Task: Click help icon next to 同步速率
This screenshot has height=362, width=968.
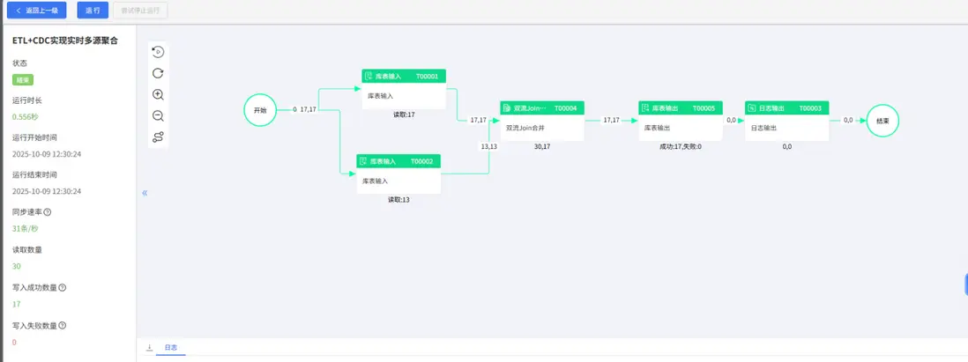Action: pyautogui.click(x=48, y=211)
